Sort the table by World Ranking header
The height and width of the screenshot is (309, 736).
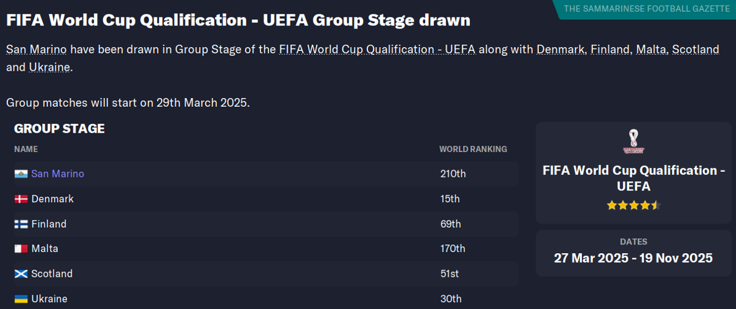point(472,150)
